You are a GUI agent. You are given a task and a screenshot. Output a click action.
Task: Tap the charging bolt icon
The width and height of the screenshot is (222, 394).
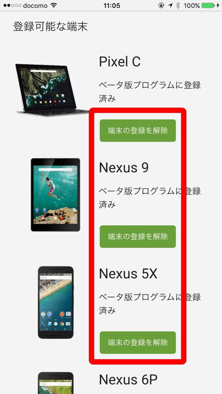(218, 6)
